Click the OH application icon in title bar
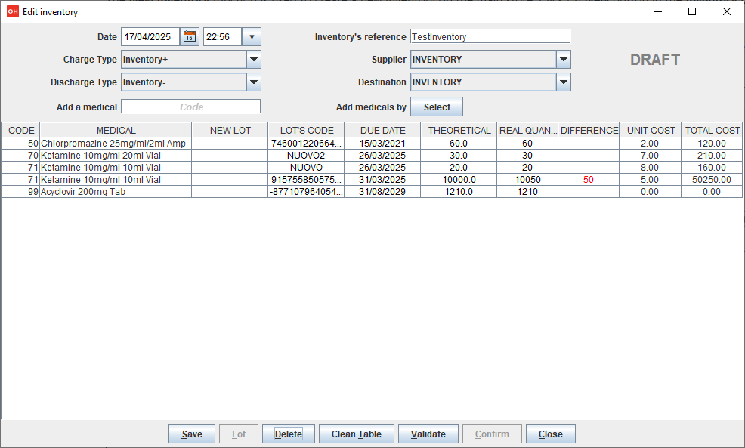 tap(12, 12)
